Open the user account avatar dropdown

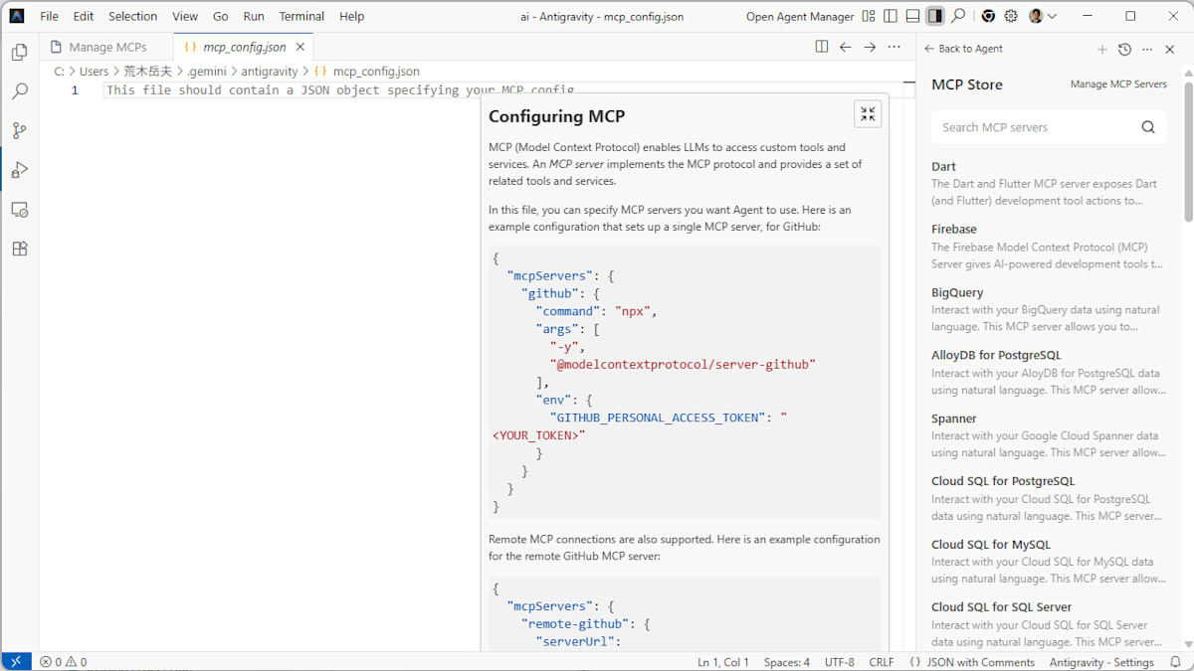(1043, 16)
